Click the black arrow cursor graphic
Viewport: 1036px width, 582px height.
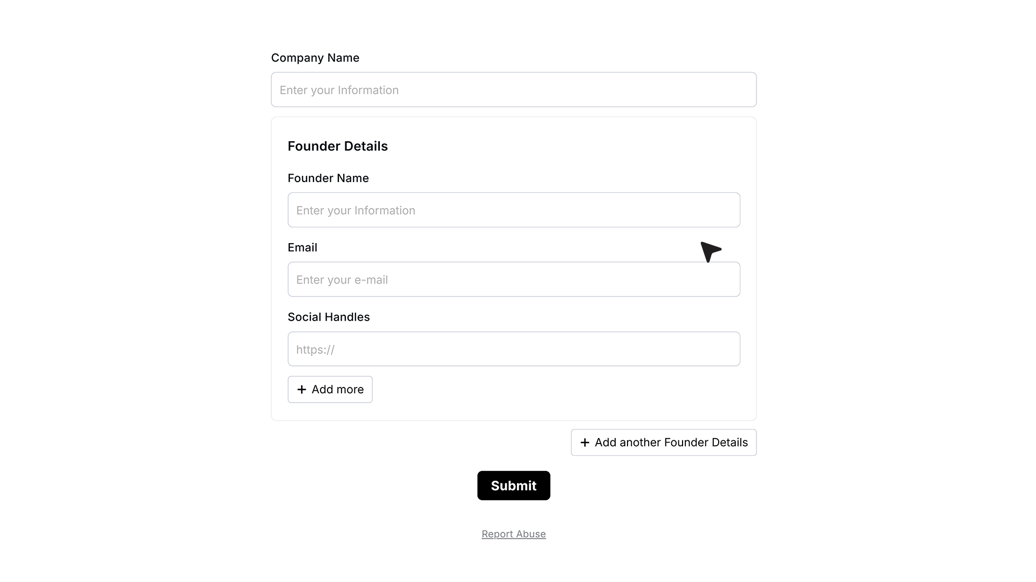(711, 252)
